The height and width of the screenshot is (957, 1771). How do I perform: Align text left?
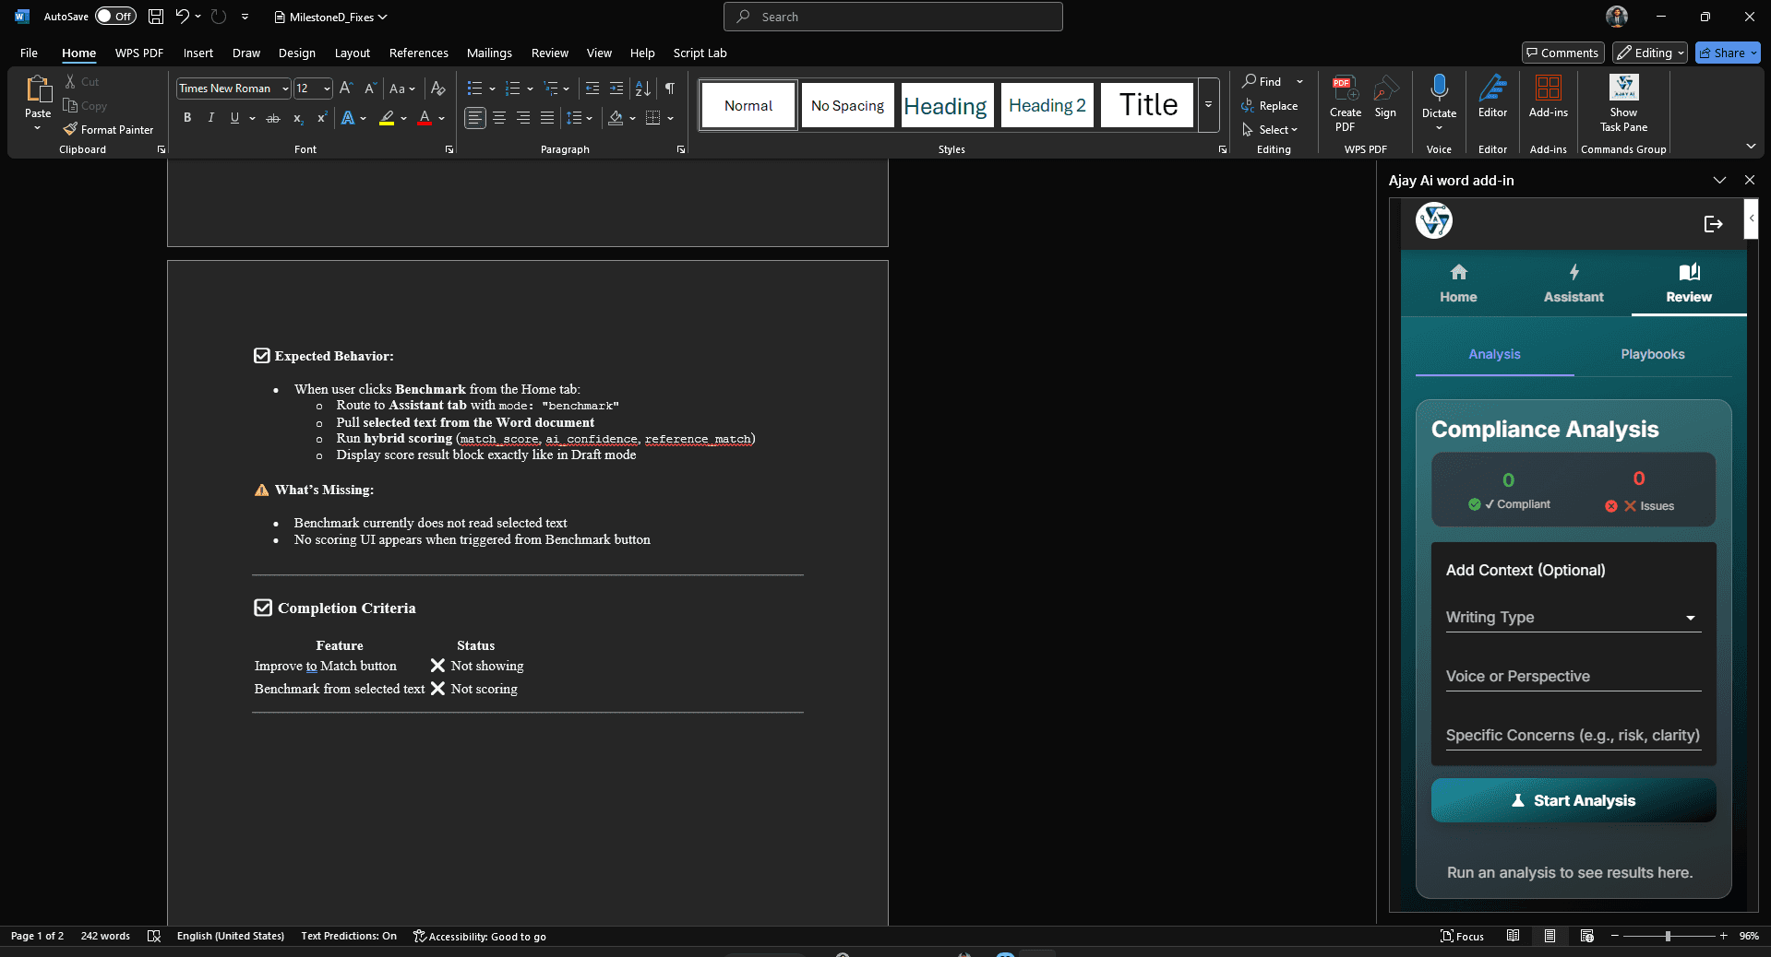475,118
